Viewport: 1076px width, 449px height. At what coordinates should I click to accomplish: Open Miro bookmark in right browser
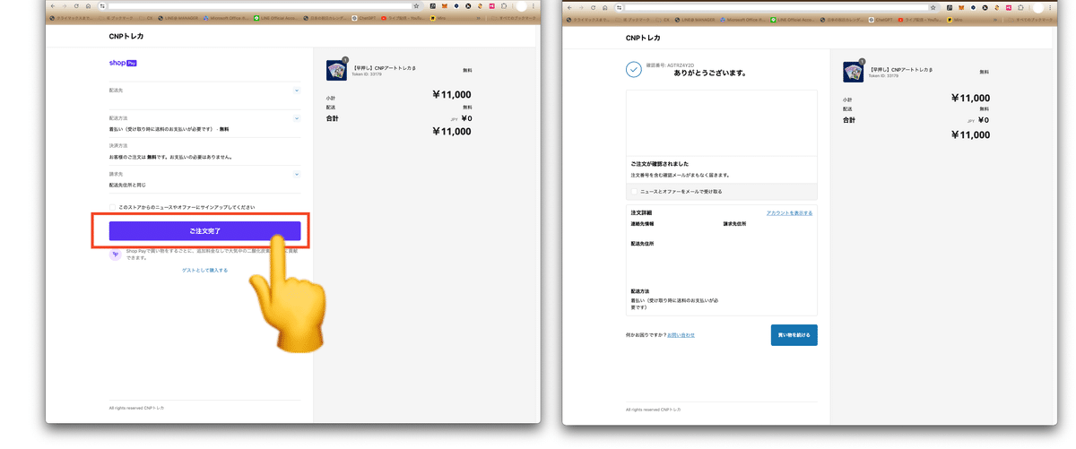955,19
